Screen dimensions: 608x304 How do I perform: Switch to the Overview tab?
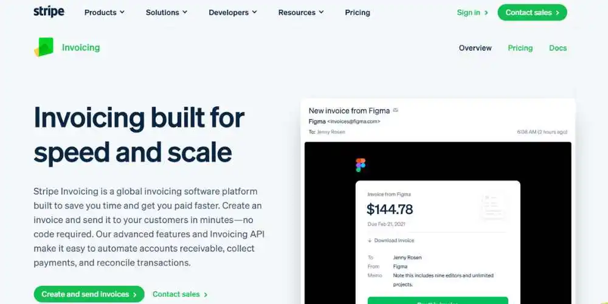pyautogui.click(x=475, y=48)
